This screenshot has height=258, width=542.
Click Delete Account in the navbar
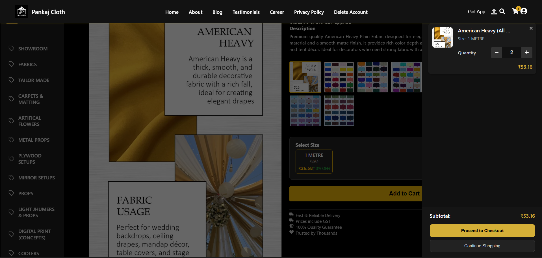351,12
